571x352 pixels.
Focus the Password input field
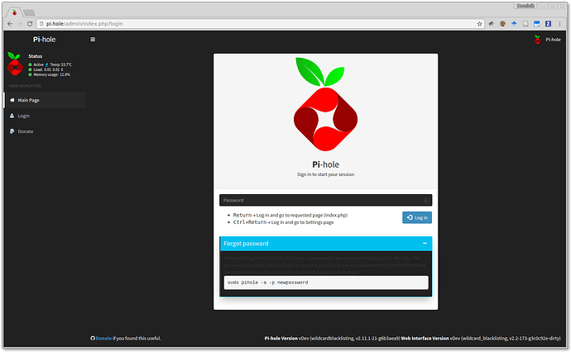[x=319, y=200]
